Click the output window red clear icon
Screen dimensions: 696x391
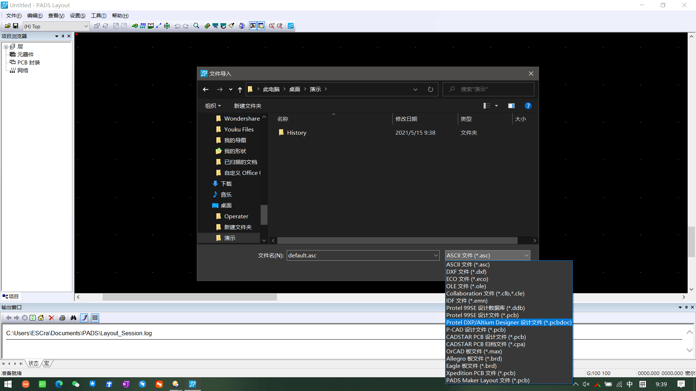(51, 318)
